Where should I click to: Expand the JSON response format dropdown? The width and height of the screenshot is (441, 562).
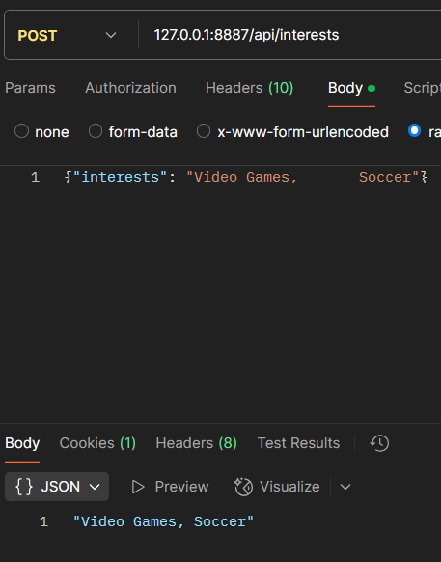pyautogui.click(x=57, y=487)
